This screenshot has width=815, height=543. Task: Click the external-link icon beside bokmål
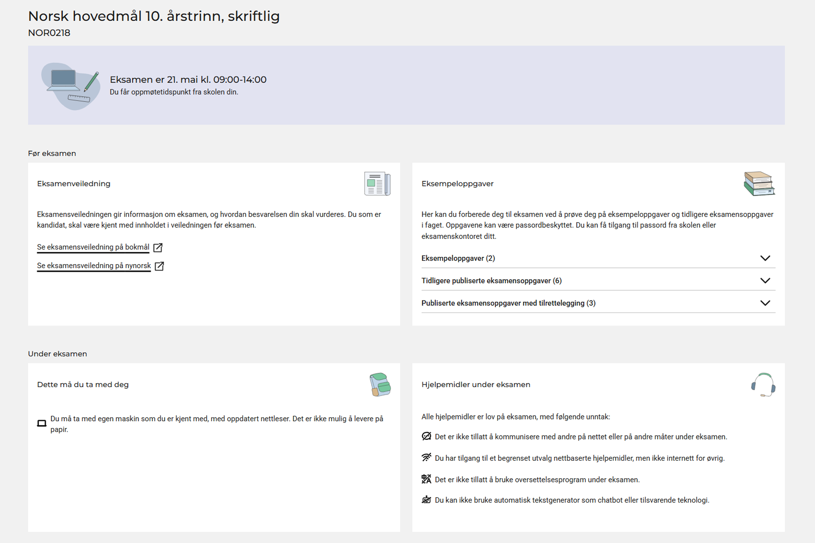click(x=158, y=247)
